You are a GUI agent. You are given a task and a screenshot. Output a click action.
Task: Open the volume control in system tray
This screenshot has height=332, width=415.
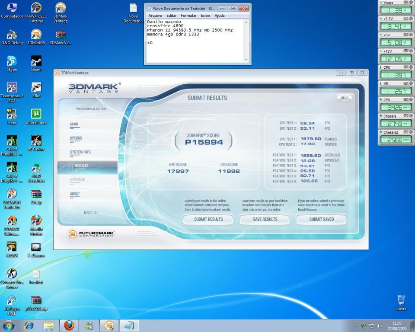[380, 326]
